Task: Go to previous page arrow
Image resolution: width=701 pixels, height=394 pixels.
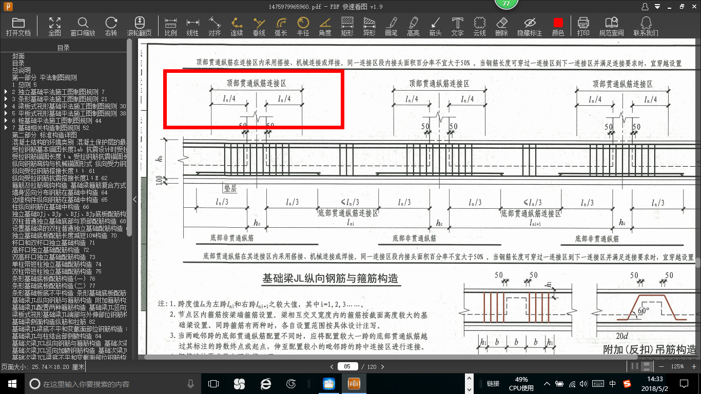Action: [332, 366]
